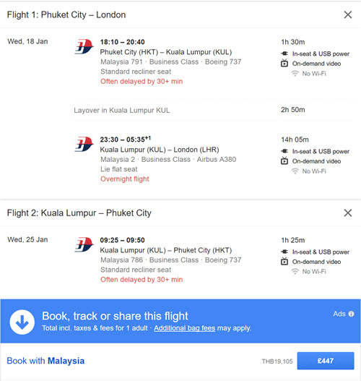Click the Flight 2: Kuala Lumpur – Phuket City header

pyautogui.click(x=79, y=213)
